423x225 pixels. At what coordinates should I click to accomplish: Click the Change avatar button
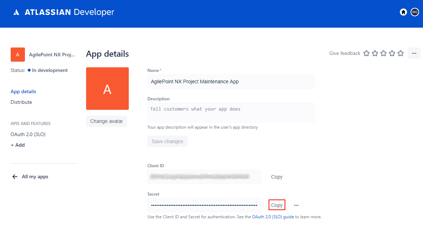click(x=107, y=121)
